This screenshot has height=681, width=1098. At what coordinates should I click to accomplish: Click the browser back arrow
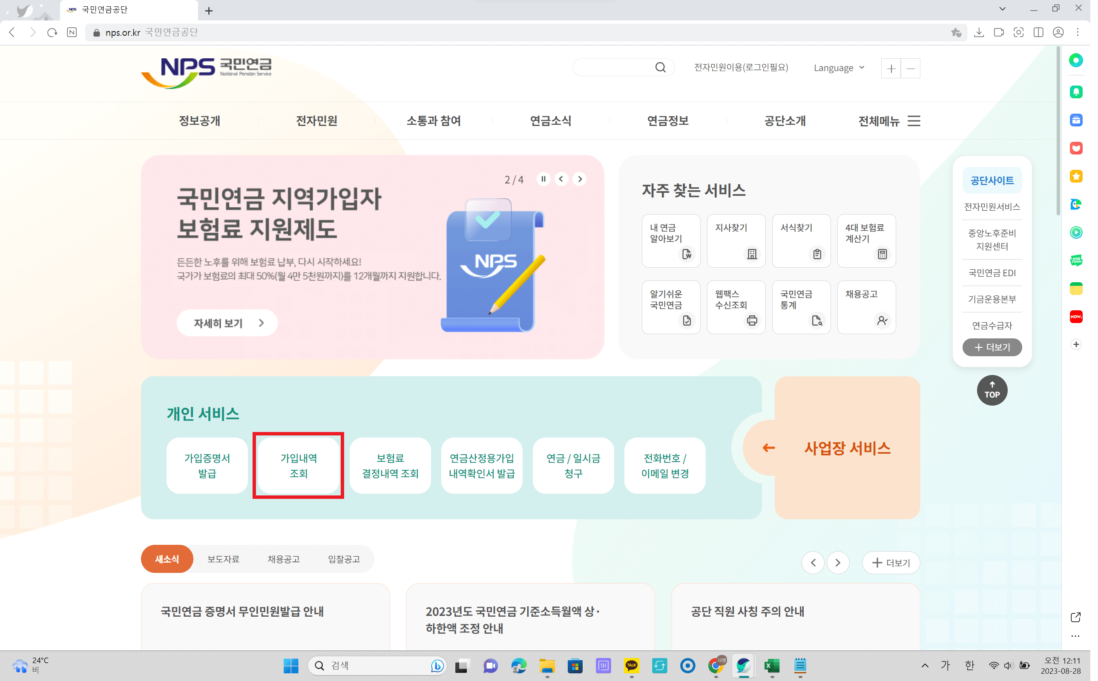12,32
